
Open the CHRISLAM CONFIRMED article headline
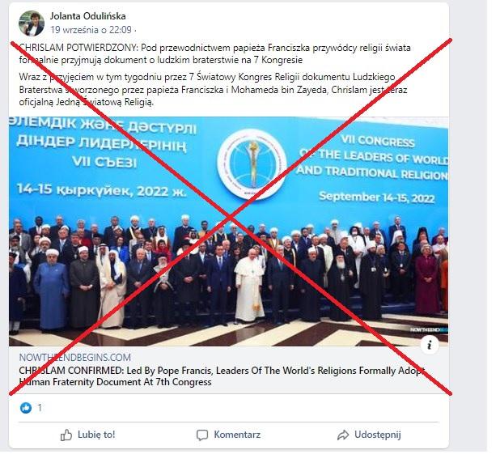point(222,376)
